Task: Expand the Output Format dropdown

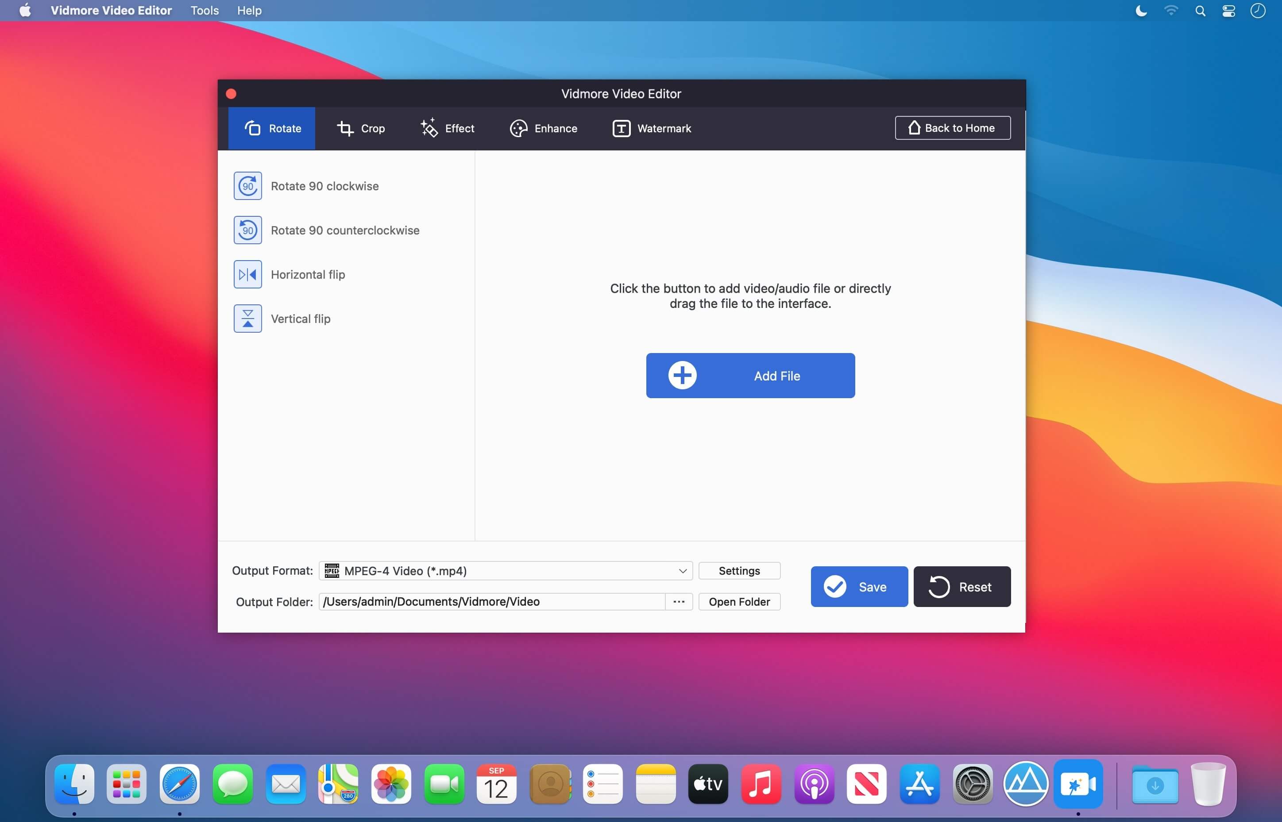Action: click(505, 571)
